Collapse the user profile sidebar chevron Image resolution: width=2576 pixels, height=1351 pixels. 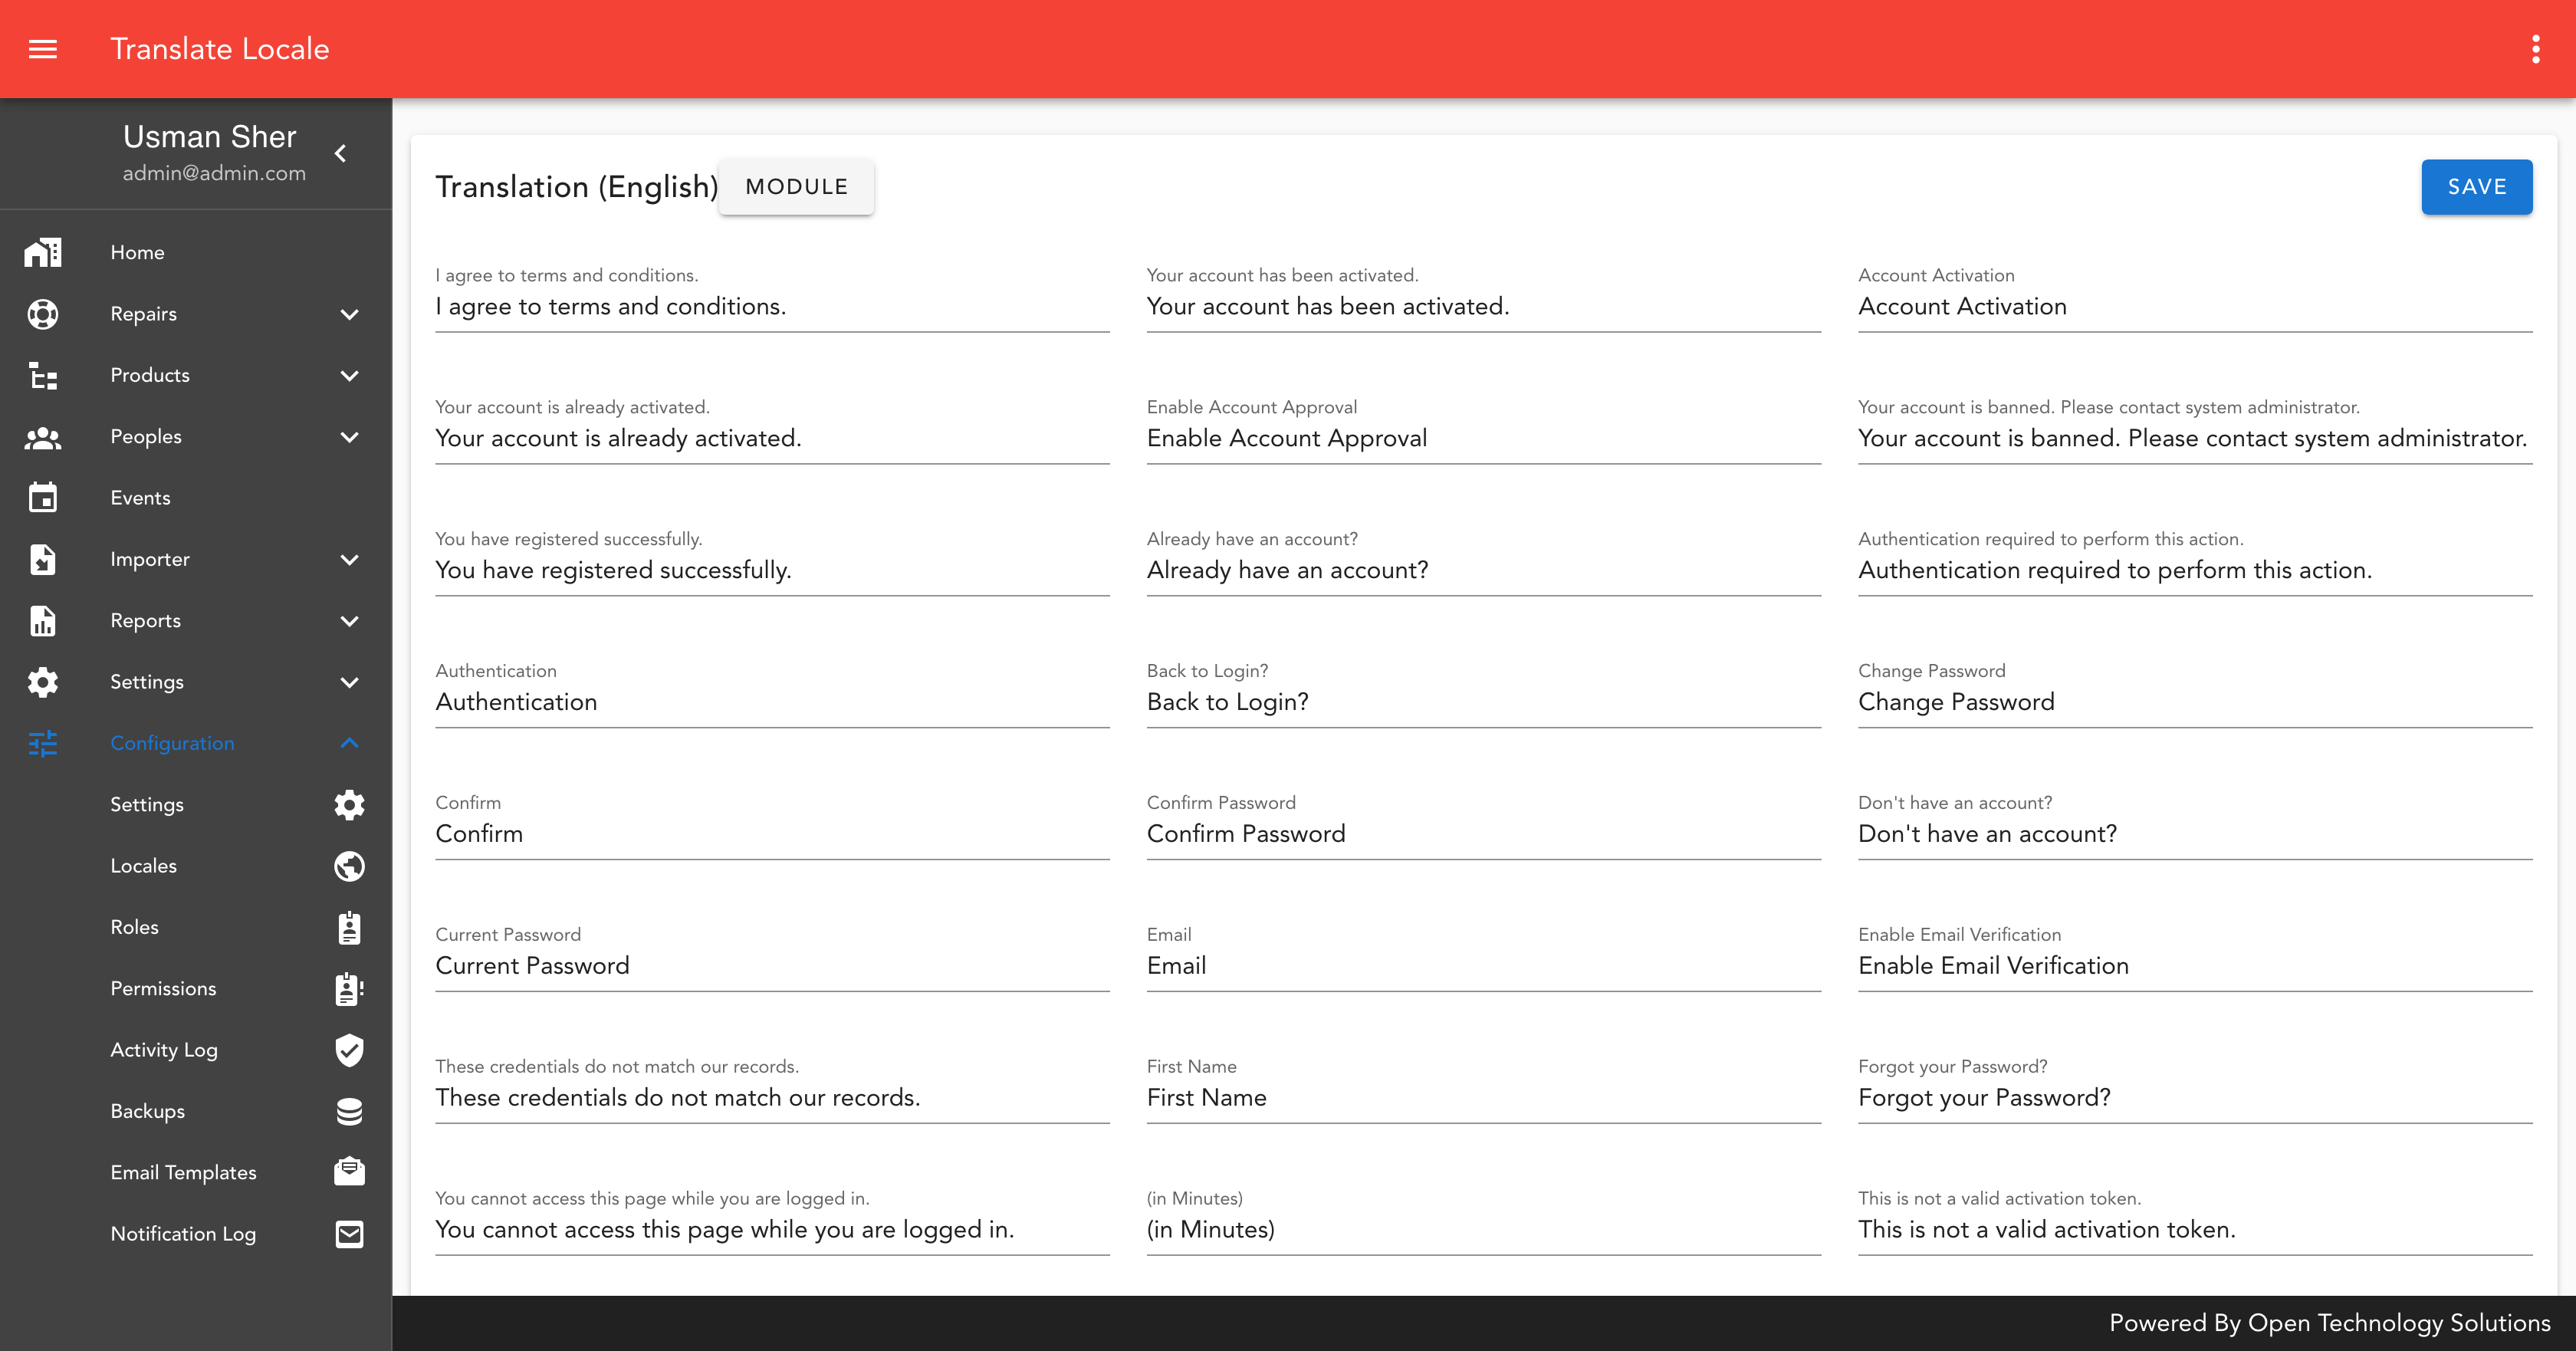[341, 153]
